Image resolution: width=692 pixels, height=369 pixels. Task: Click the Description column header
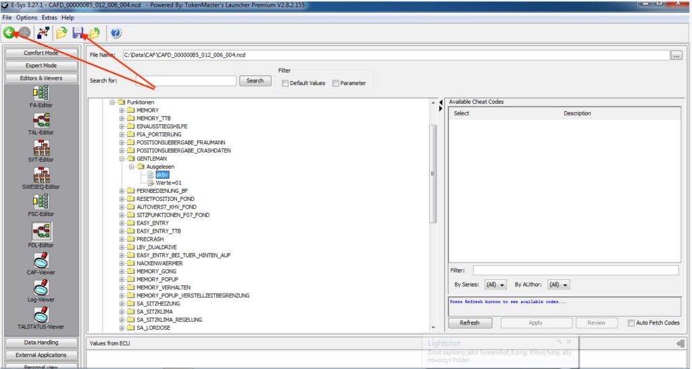click(577, 113)
